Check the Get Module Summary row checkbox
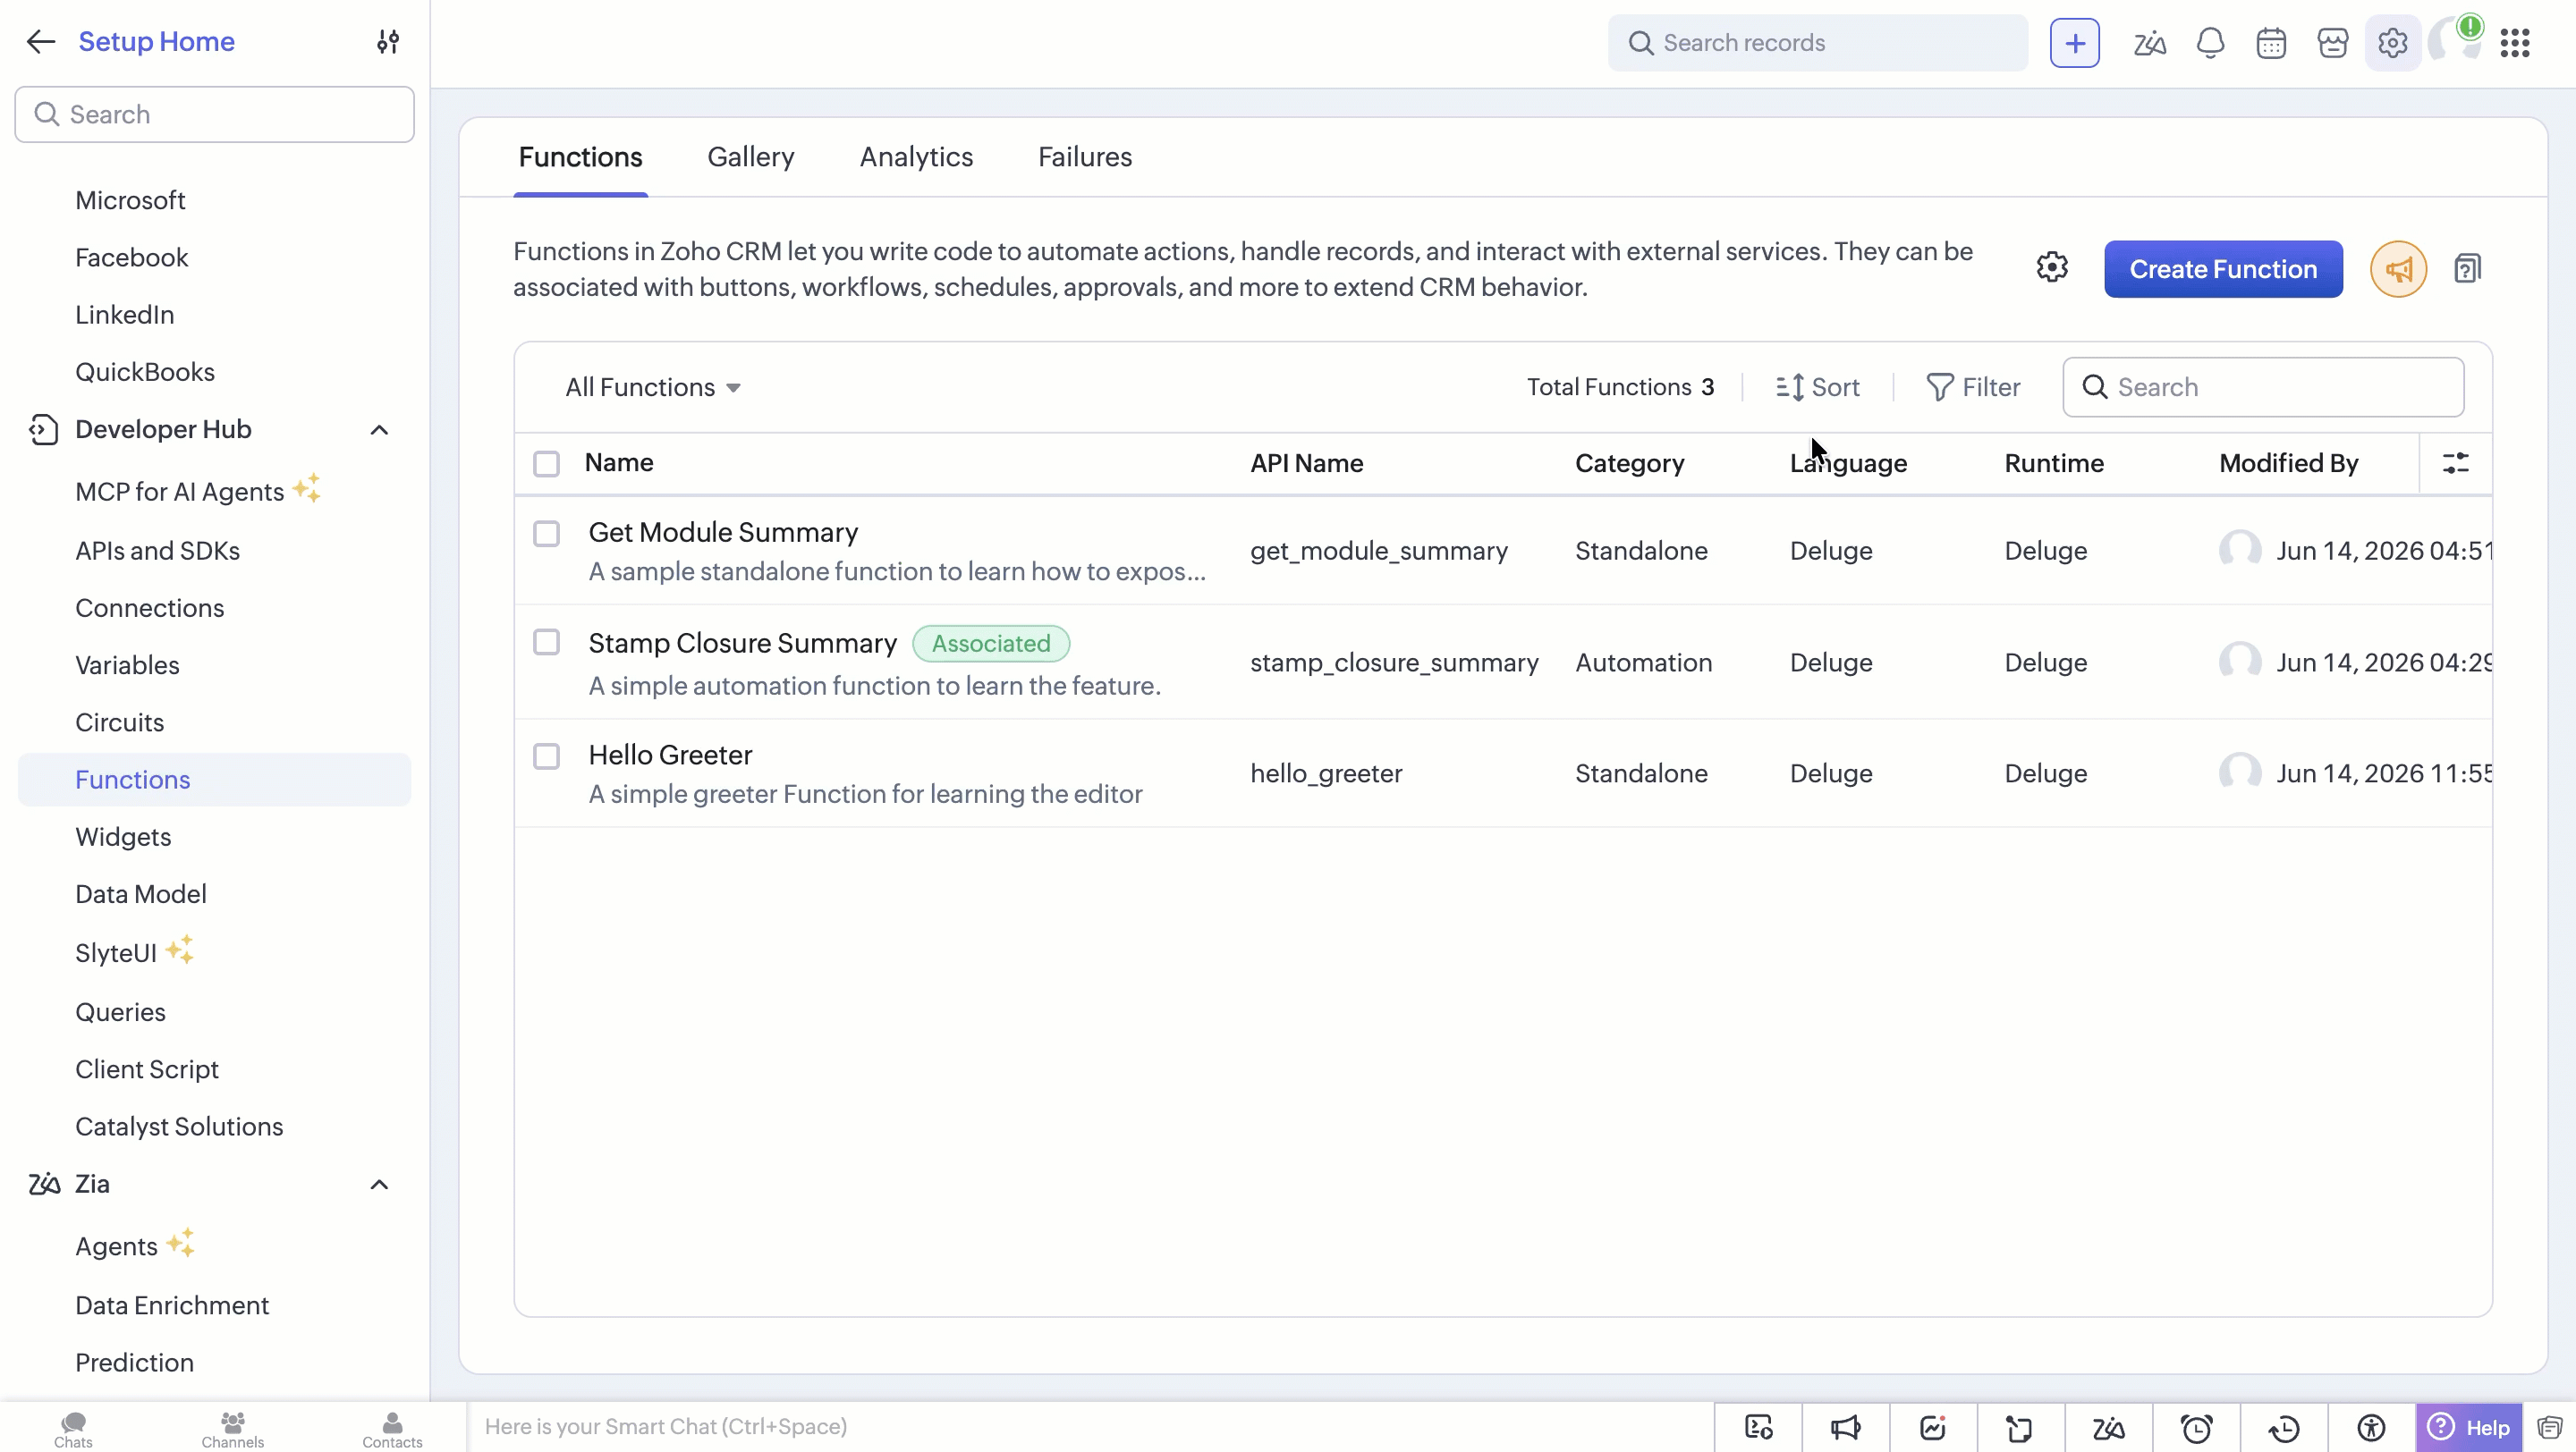This screenshot has width=2576, height=1452. (546, 534)
